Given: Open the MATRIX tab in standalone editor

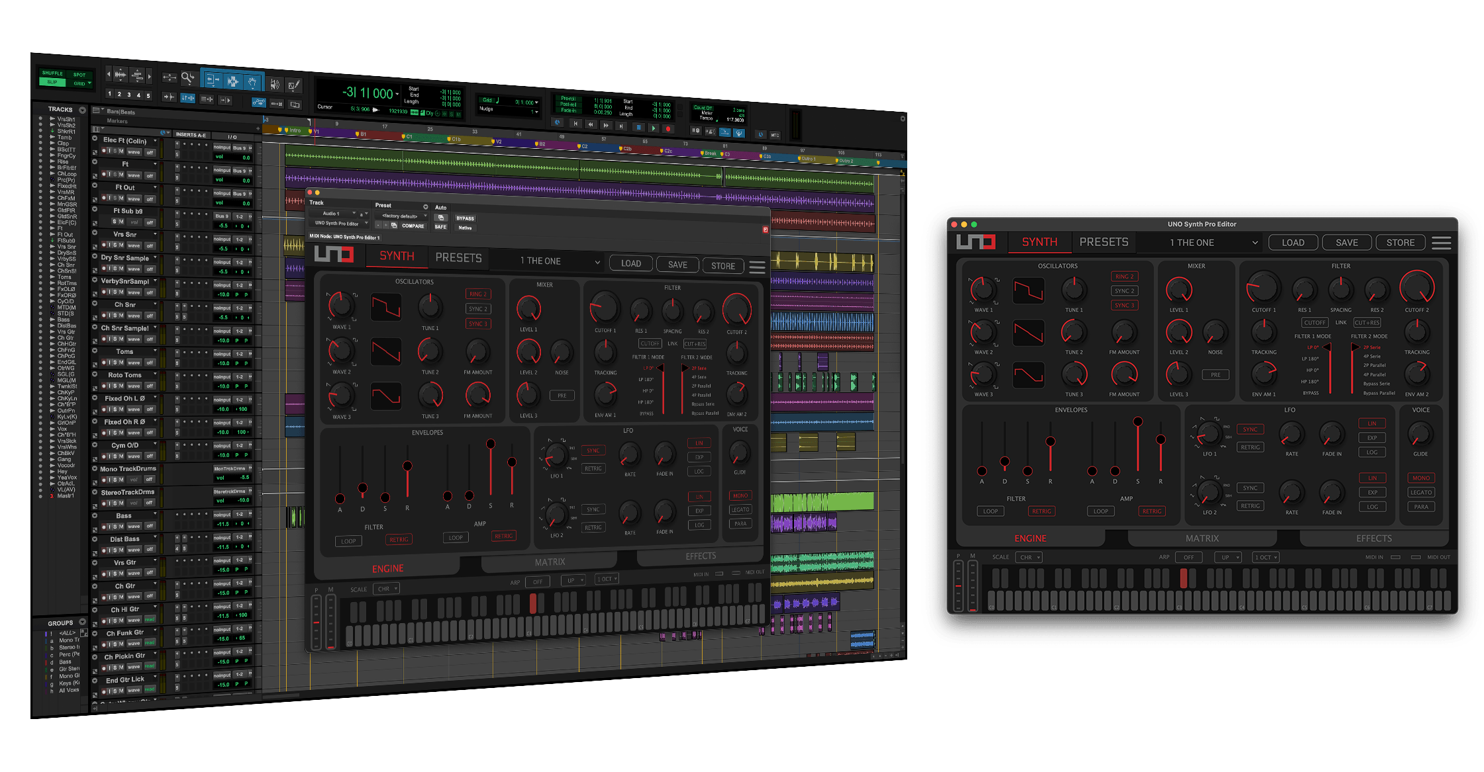Looking at the screenshot, I should (x=1202, y=538).
